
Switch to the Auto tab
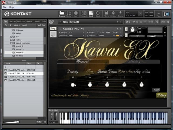[x=44, y=21]
